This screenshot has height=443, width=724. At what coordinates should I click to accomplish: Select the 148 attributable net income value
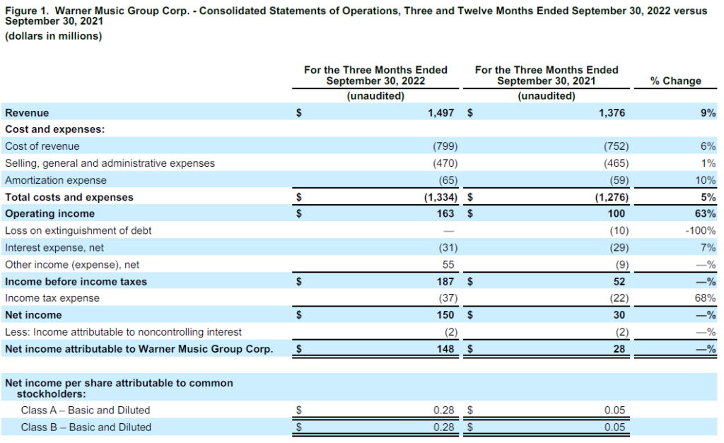pos(445,349)
